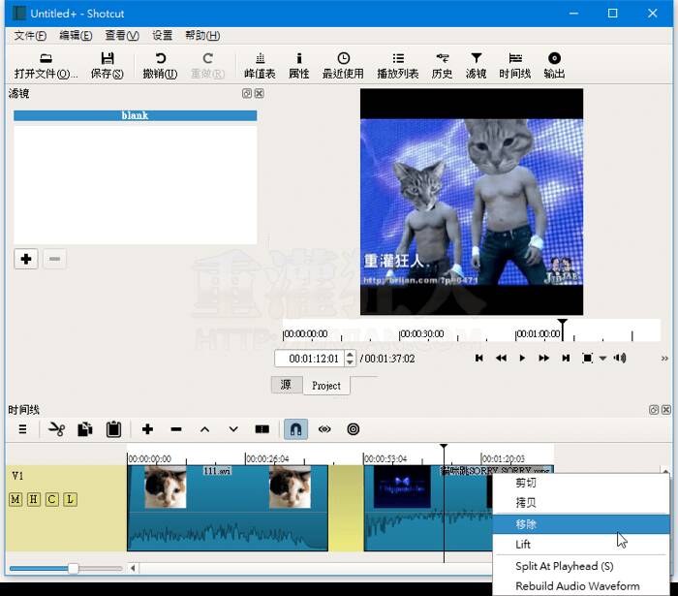
Task: Switch to Project tab
Action: (x=326, y=386)
